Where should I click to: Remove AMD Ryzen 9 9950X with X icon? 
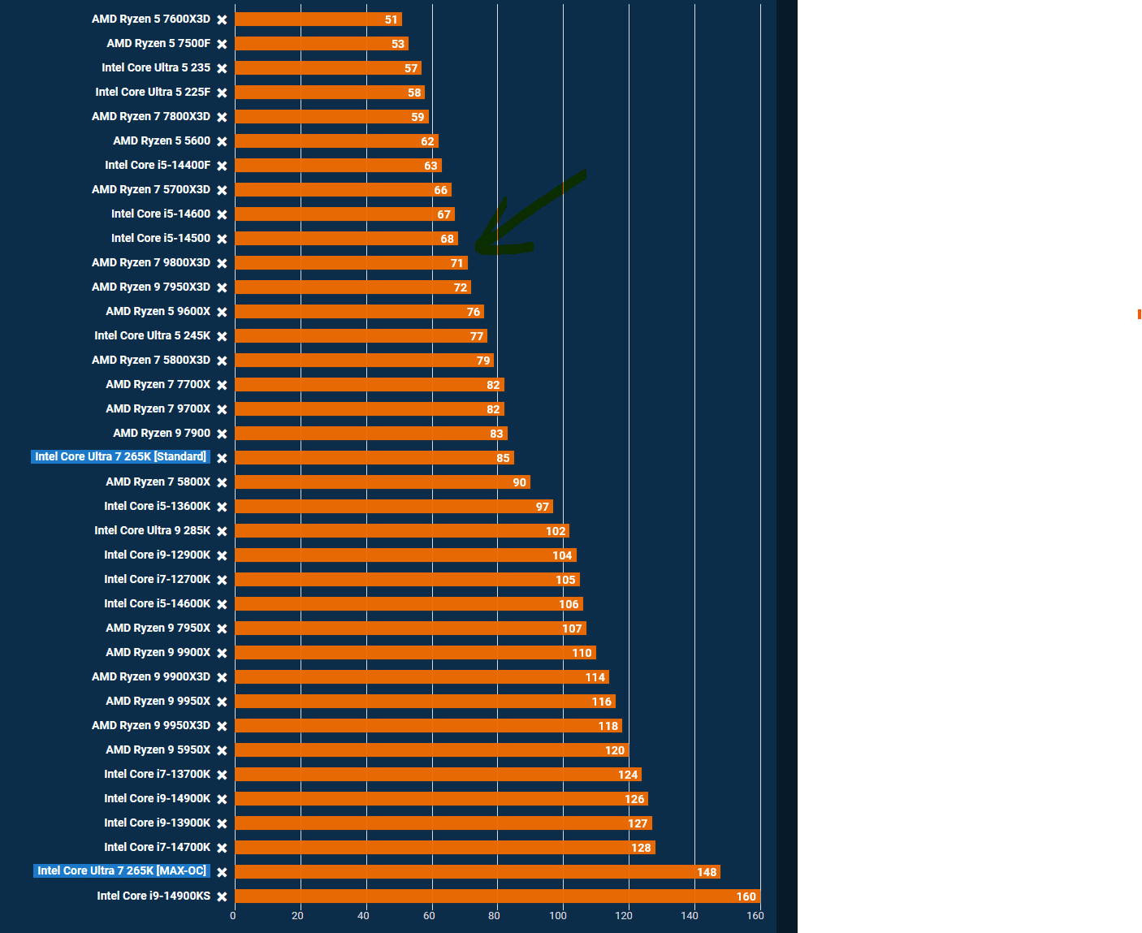pos(222,702)
